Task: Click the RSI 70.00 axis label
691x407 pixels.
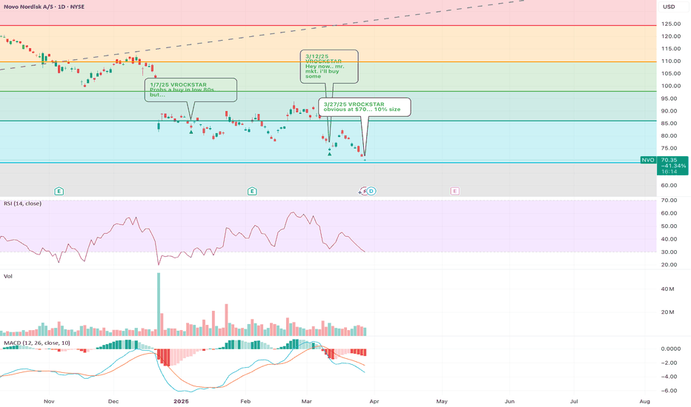Action: point(669,201)
